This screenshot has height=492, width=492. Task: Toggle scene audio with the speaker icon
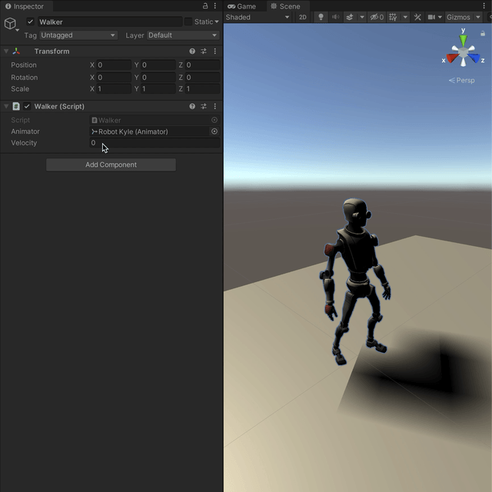tap(335, 17)
